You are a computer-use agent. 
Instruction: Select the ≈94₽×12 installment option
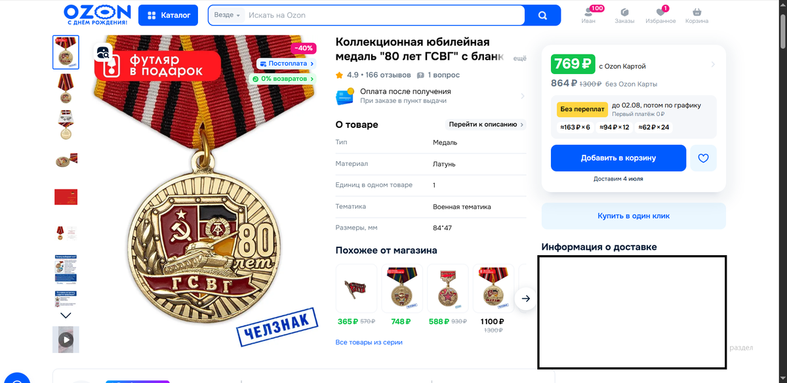[614, 127]
